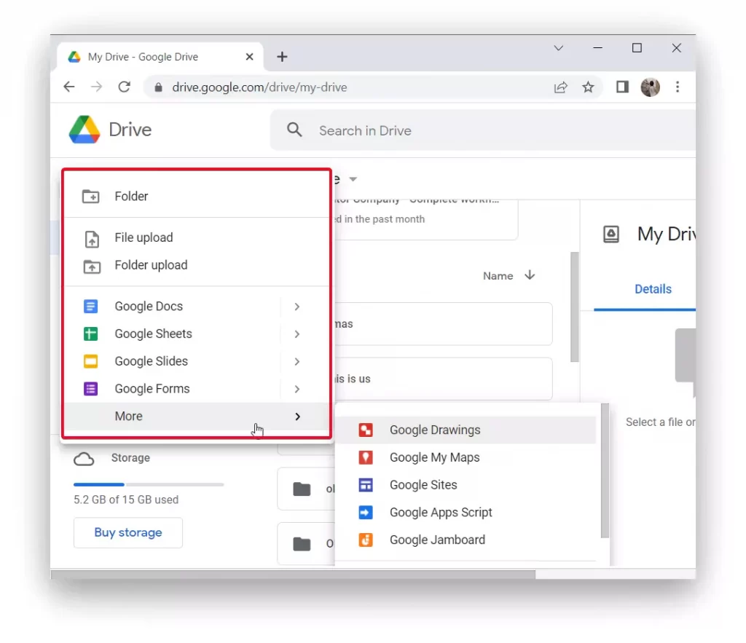Reverse sort direction arrow next to Name

[x=530, y=275]
